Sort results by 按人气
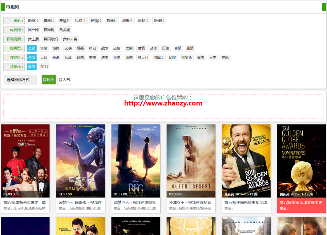This screenshot has width=327, height=235. tap(65, 80)
